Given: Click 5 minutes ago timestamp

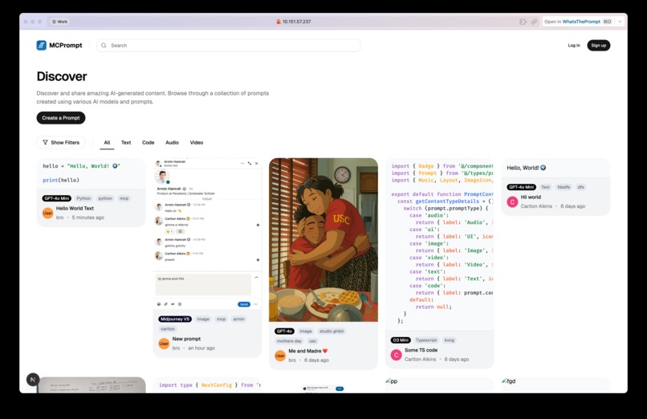Looking at the screenshot, I should point(87,218).
